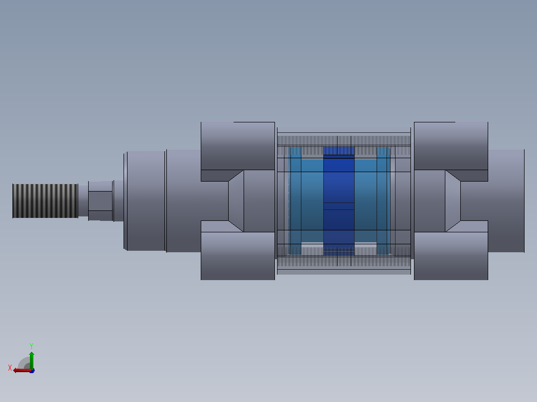Select the wrench-flat section behind the threads

click(x=100, y=201)
